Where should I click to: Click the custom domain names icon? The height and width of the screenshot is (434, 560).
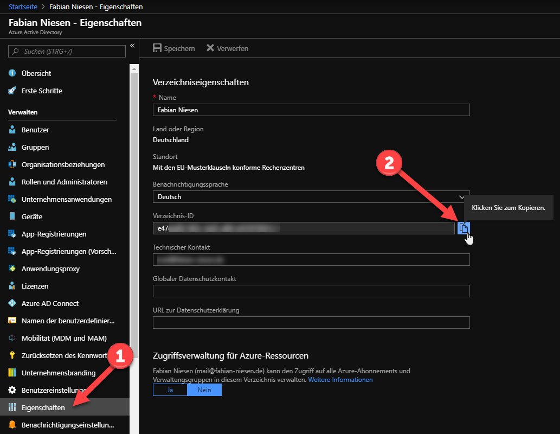(12, 321)
